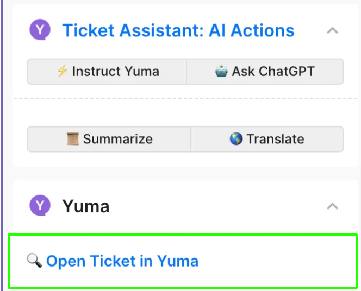Viewport: 361px width, 291px height.
Task: Follow the Open Ticket in Yuma link
Action: 122,261
